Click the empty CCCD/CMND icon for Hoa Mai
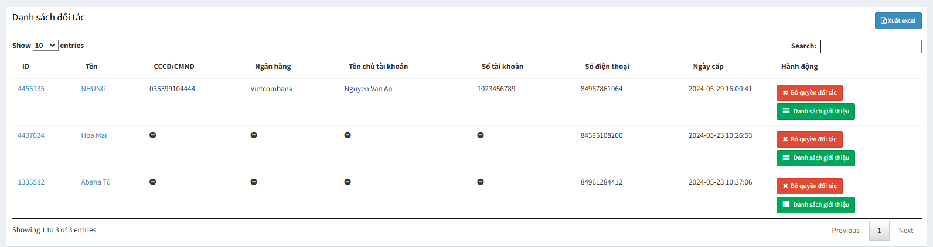 coord(153,135)
